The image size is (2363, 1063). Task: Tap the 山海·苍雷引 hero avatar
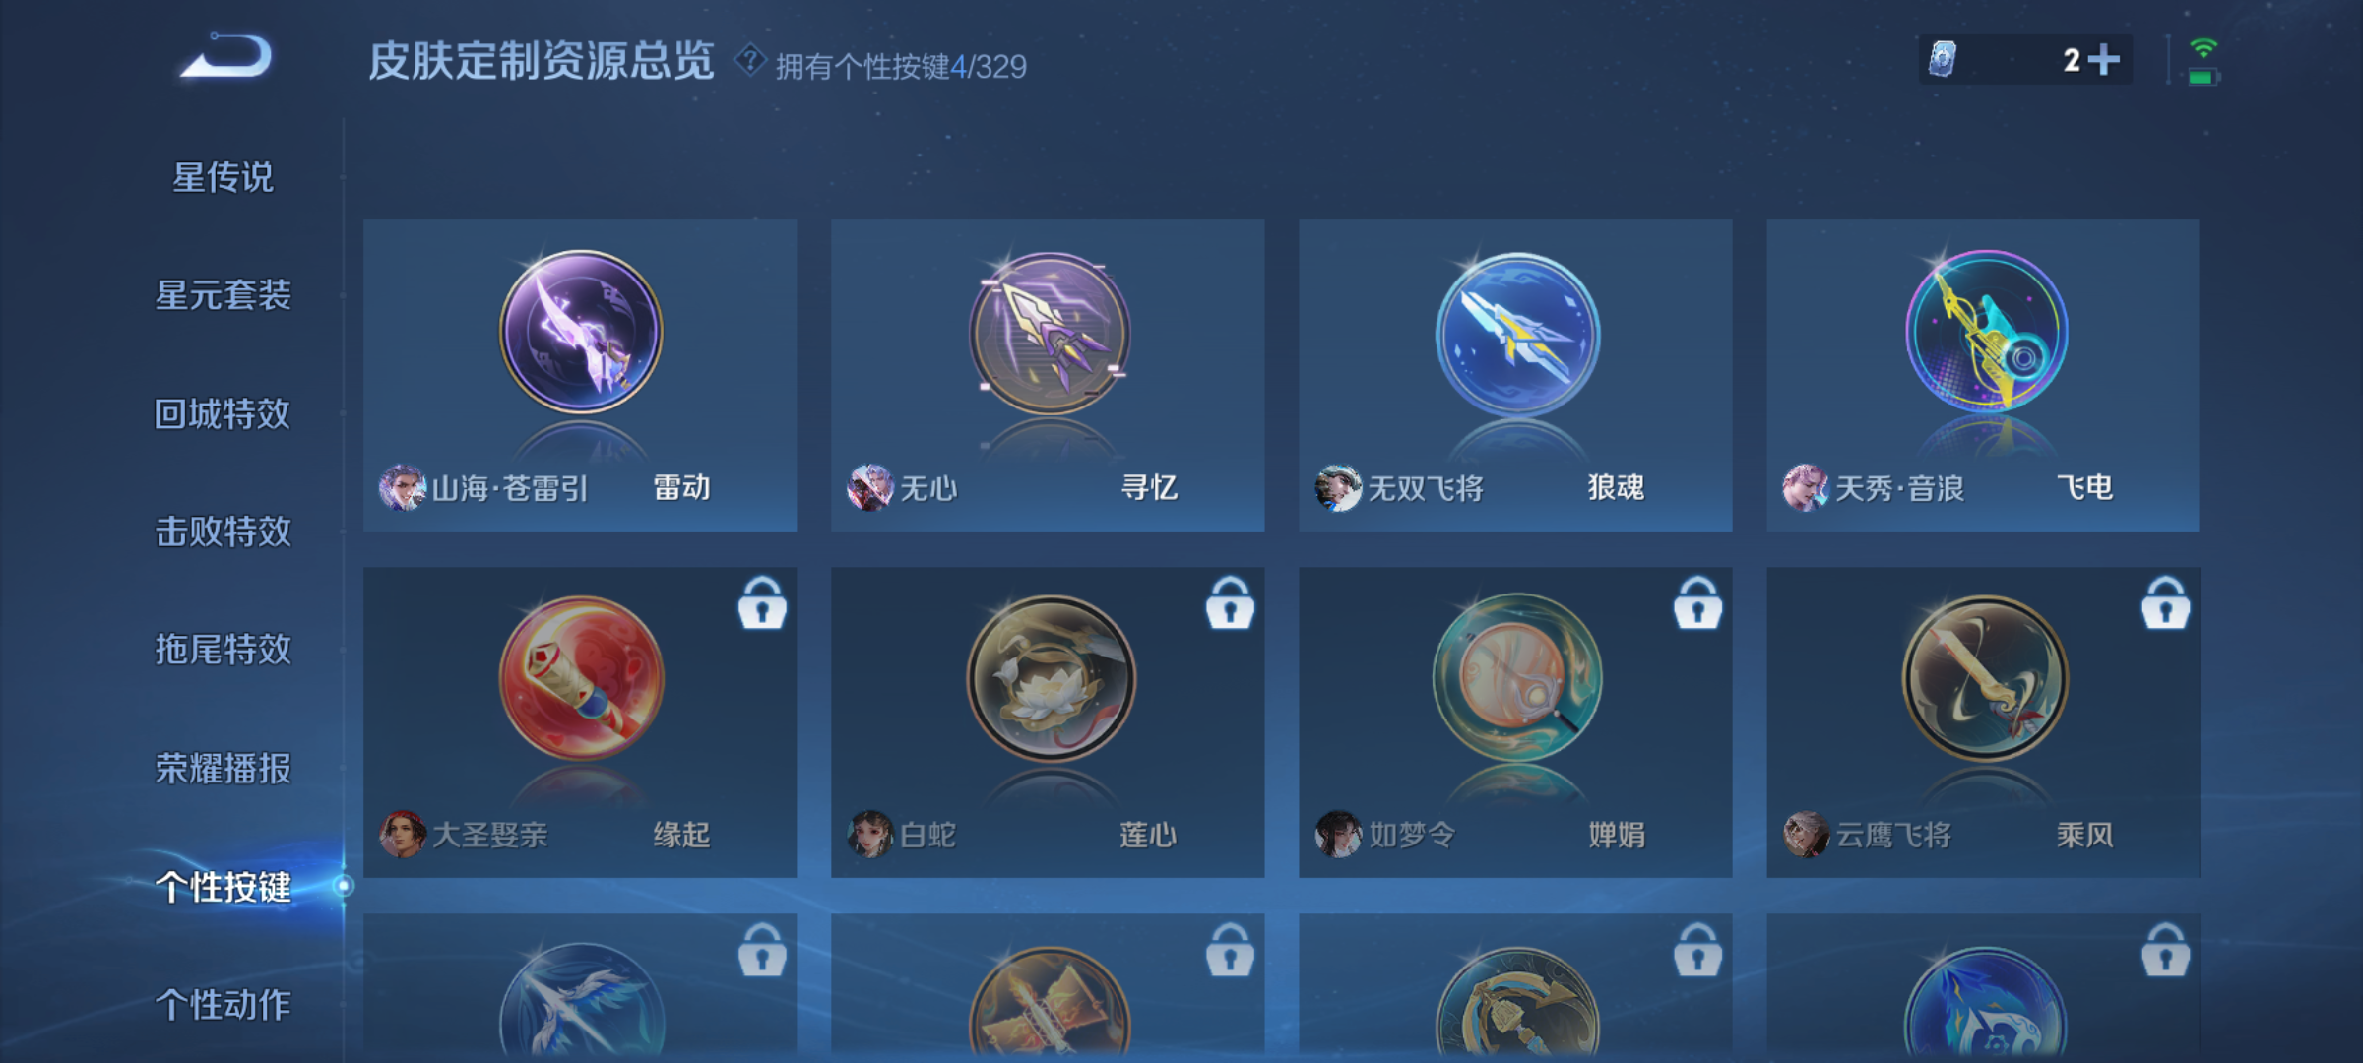click(403, 487)
